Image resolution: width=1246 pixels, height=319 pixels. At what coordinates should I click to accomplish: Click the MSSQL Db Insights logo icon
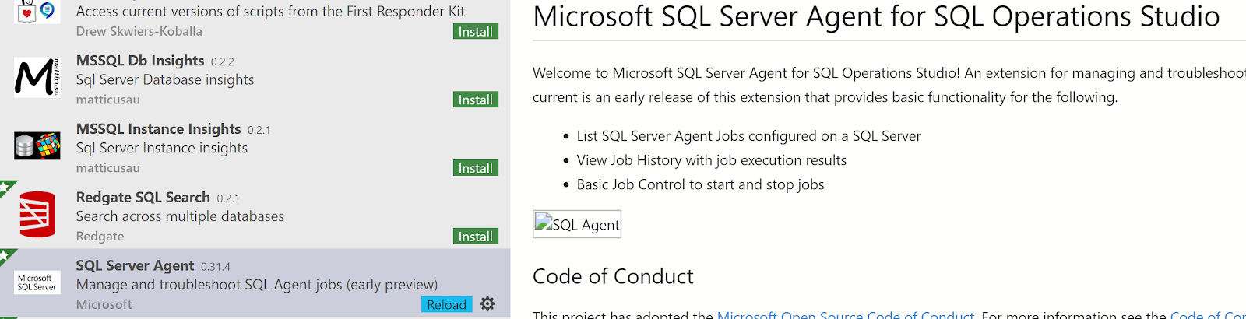[x=37, y=78]
